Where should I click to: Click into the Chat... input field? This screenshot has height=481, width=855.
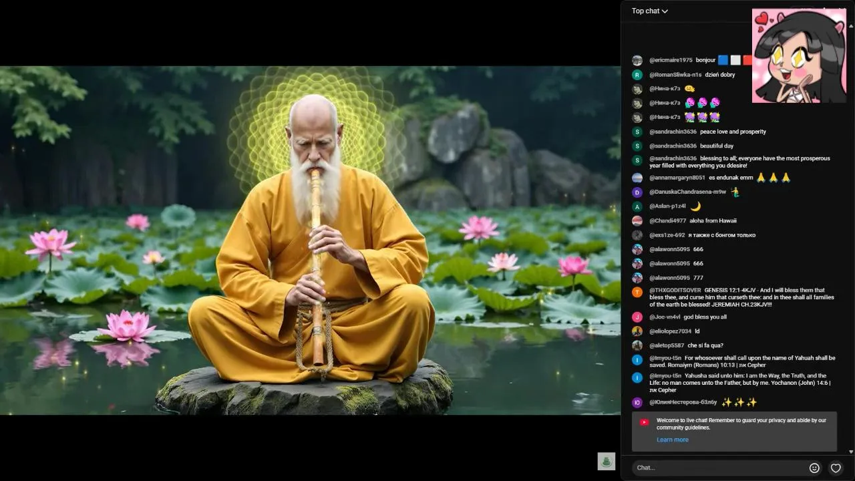720,468
